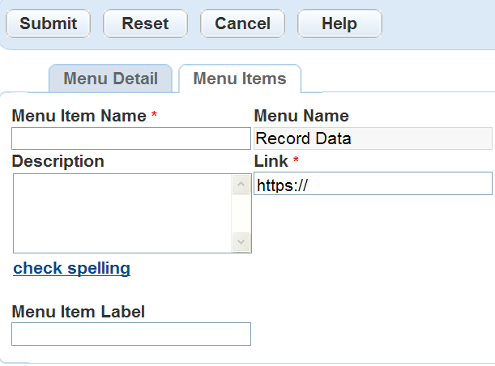Image resolution: width=495 pixels, height=366 pixels.
Task: Focus the Menu Item Name text field
Action: (131, 138)
